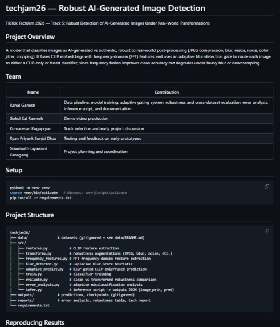Click Testing and feedback on early prototypes

(x=167, y=139)
